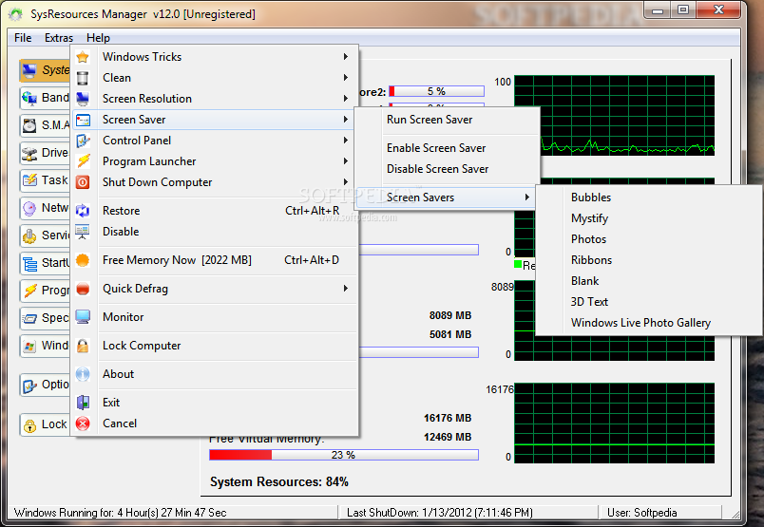Screen dimensions: 764x527
Task: Click the red X icon beside Cancel
Action: point(83,423)
